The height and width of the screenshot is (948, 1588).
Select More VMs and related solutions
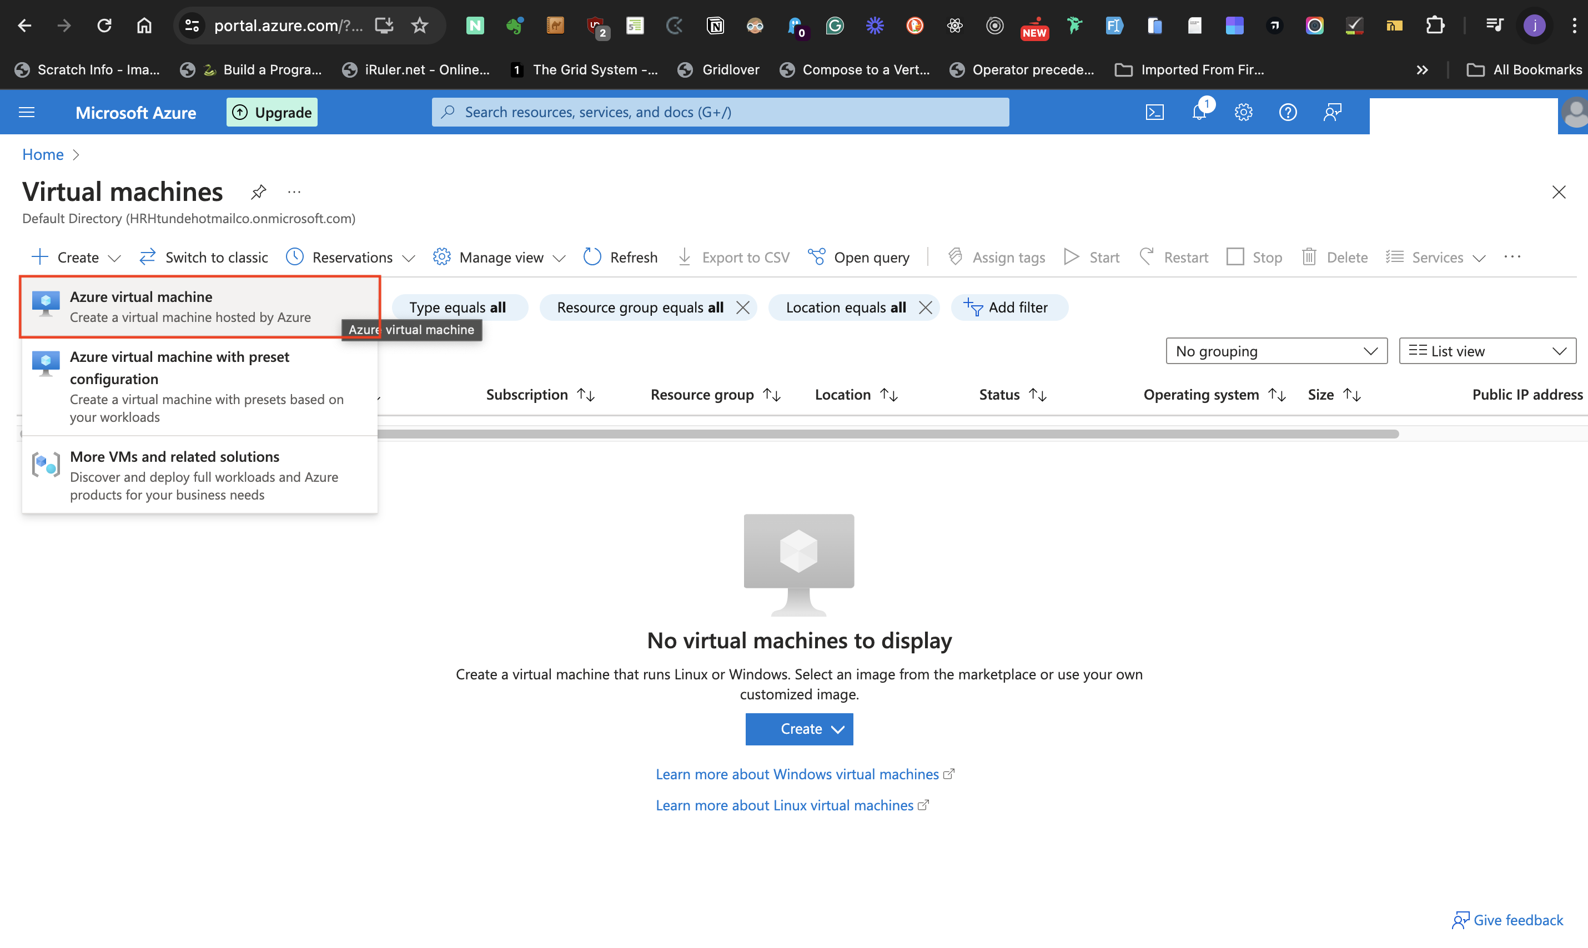tap(174, 457)
